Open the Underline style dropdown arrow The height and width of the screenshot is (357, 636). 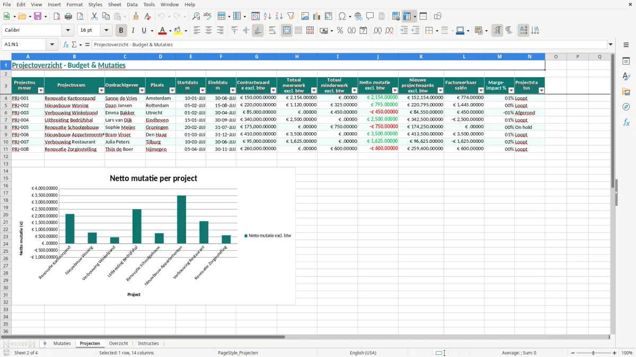click(152, 31)
